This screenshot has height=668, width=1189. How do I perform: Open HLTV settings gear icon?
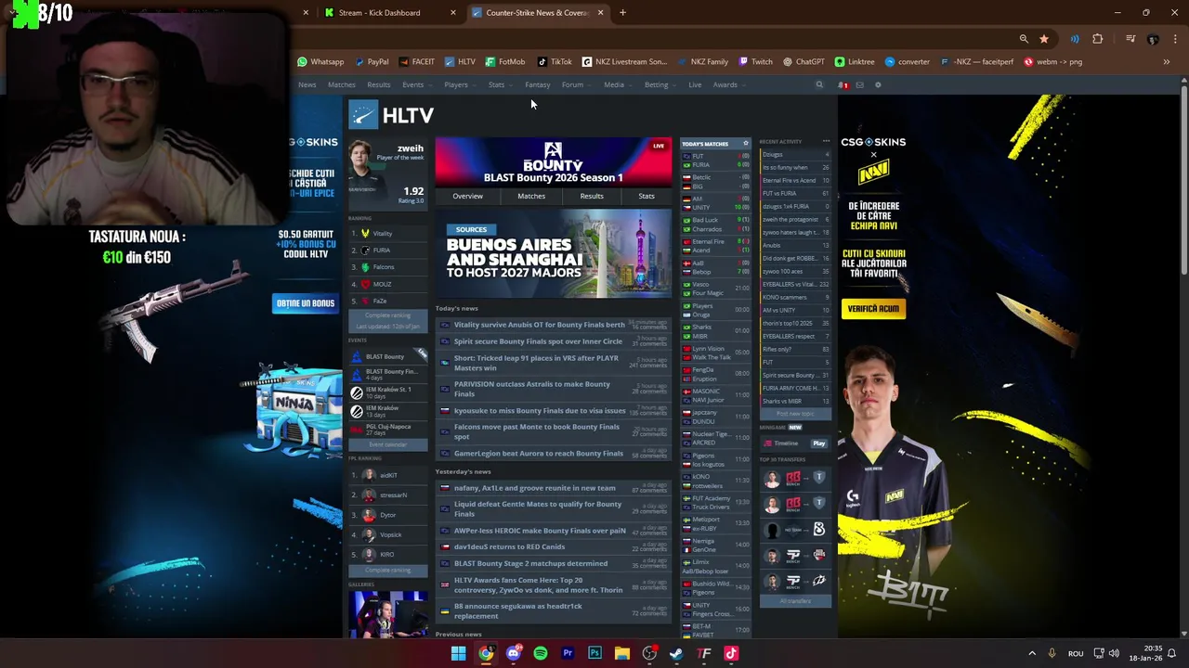pos(878,85)
